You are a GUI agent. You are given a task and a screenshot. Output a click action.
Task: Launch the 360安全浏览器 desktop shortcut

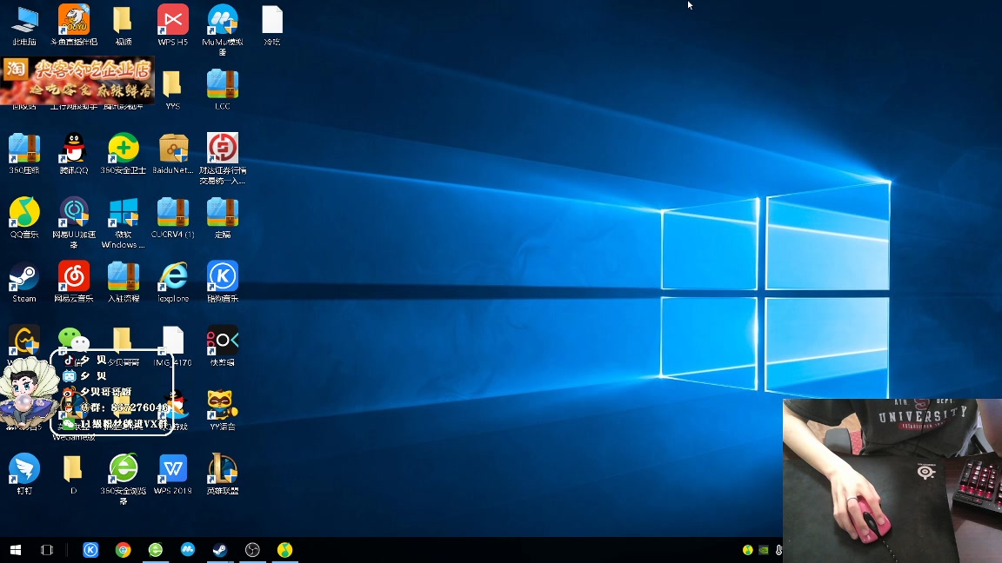124,479
